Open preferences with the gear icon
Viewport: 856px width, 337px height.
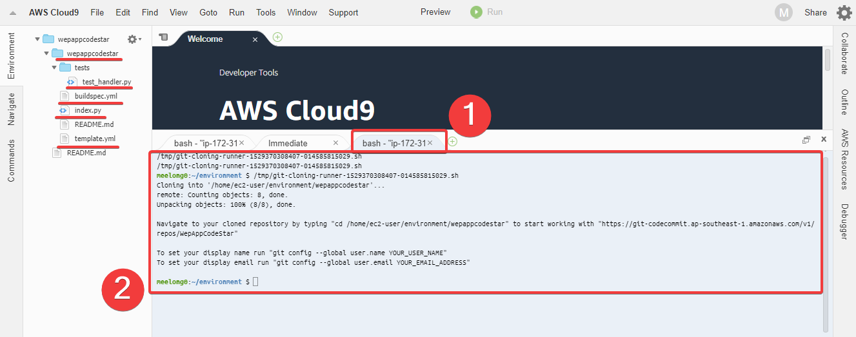[x=844, y=12]
